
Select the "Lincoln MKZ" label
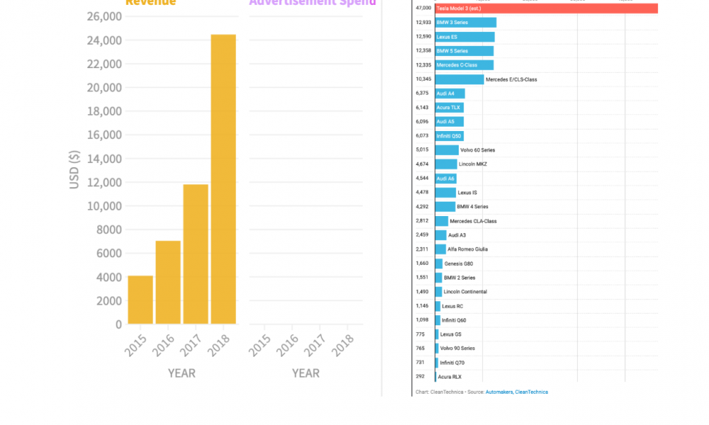[473, 164]
